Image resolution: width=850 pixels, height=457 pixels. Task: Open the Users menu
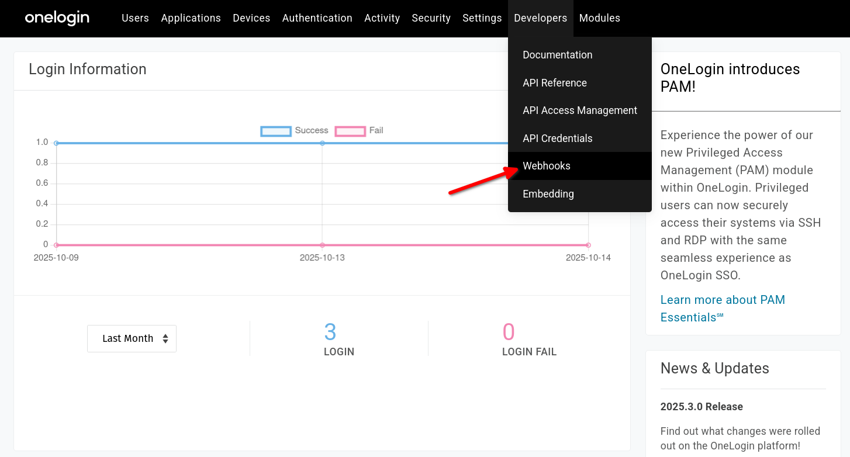click(135, 18)
